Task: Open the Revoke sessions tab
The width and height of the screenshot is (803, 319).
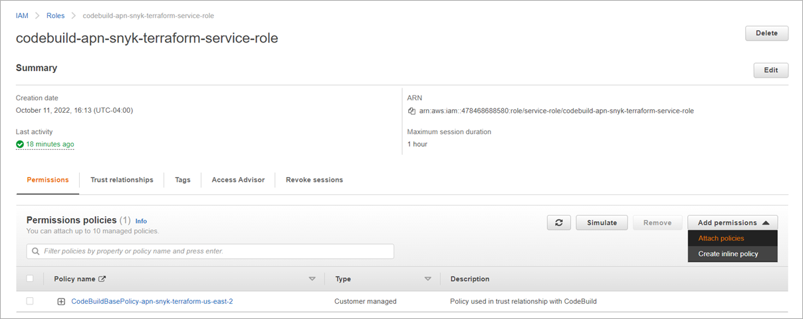Action: click(x=314, y=180)
